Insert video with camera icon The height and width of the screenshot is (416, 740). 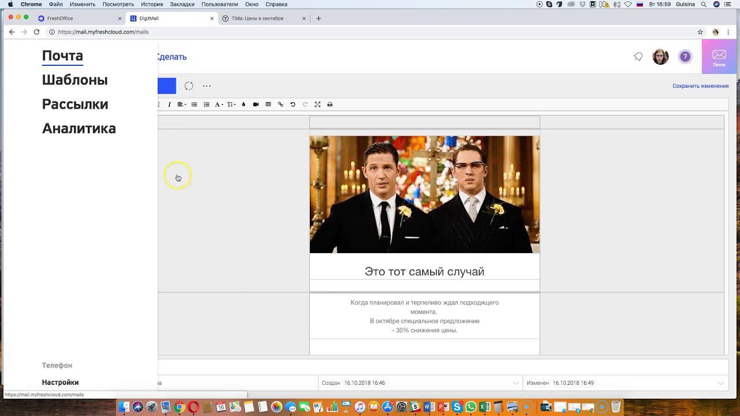[x=256, y=105]
